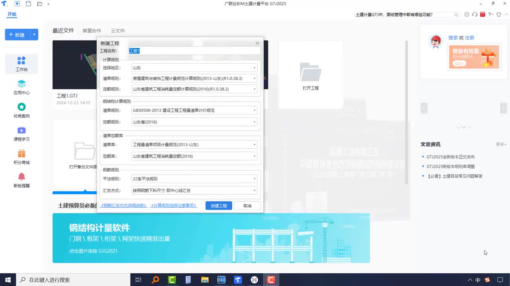
Task: Open article 土建算量常见问题解答
Action: (454, 176)
